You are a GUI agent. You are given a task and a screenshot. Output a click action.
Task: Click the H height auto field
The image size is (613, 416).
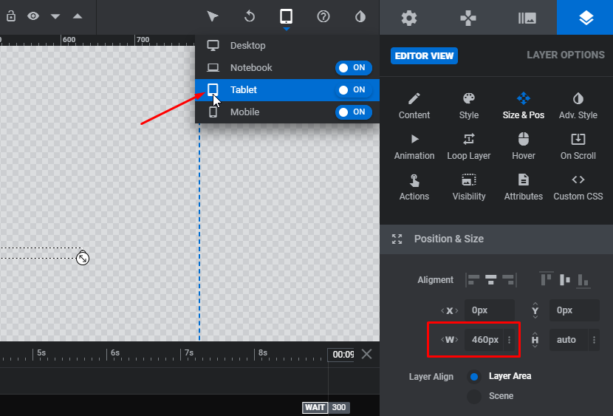click(568, 340)
